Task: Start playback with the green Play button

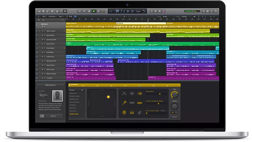Action: 94,11
